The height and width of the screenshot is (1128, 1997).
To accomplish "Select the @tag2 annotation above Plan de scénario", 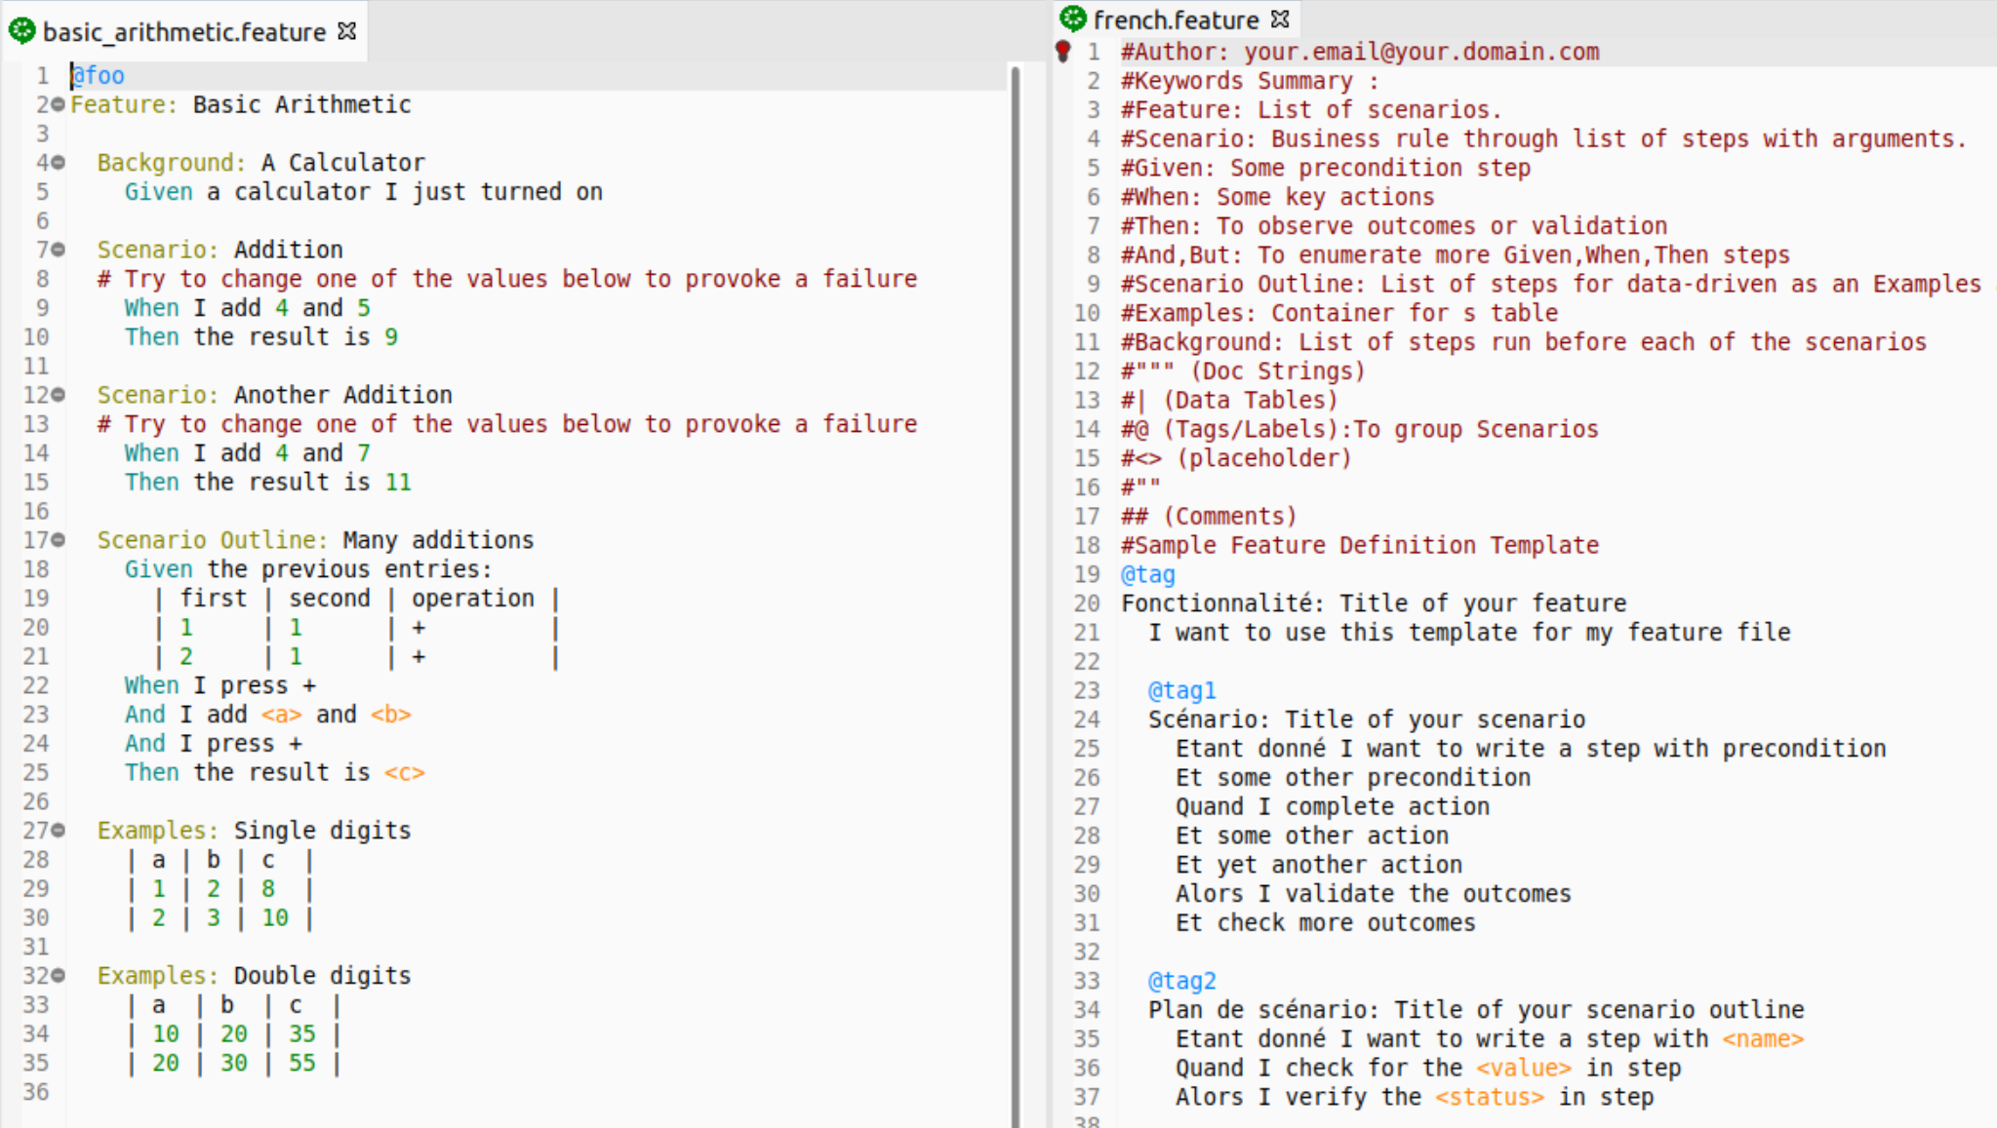I will pos(1183,981).
